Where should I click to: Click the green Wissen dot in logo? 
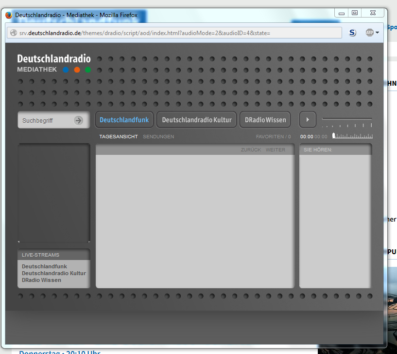coord(88,70)
